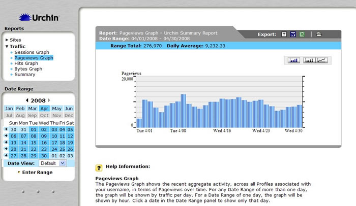Image resolution: width=356 pixels, height=206 pixels.
Task: Open the Pageviews Graph report
Action: point(34,58)
